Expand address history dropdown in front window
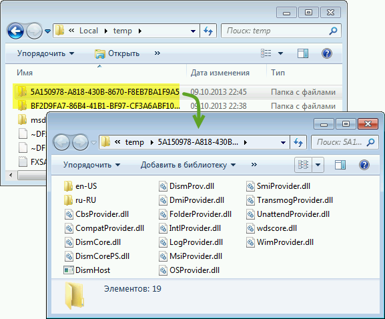The height and width of the screenshot is (319, 385). [x=283, y=142]
